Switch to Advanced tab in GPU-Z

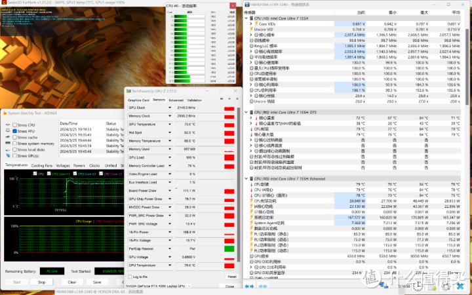coord(176,100)
